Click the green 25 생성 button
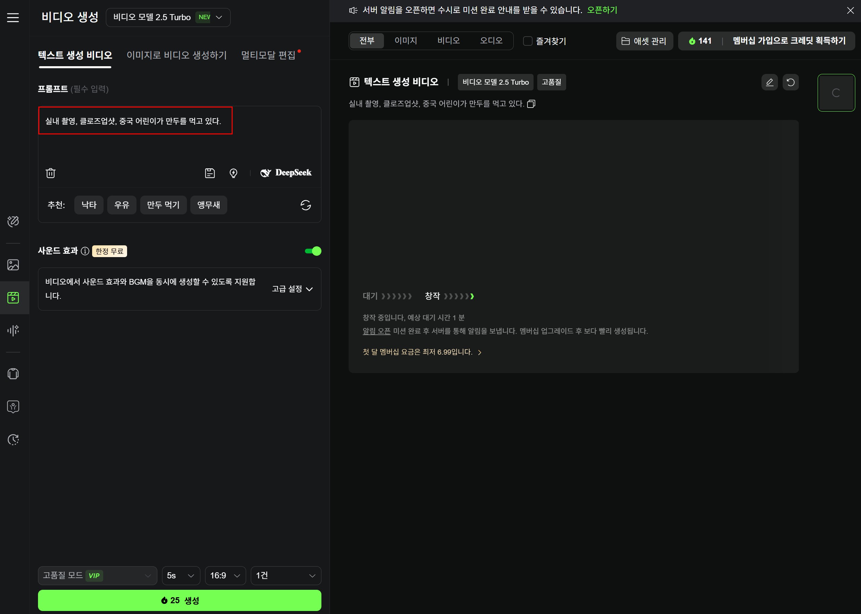 pos(180,600)
